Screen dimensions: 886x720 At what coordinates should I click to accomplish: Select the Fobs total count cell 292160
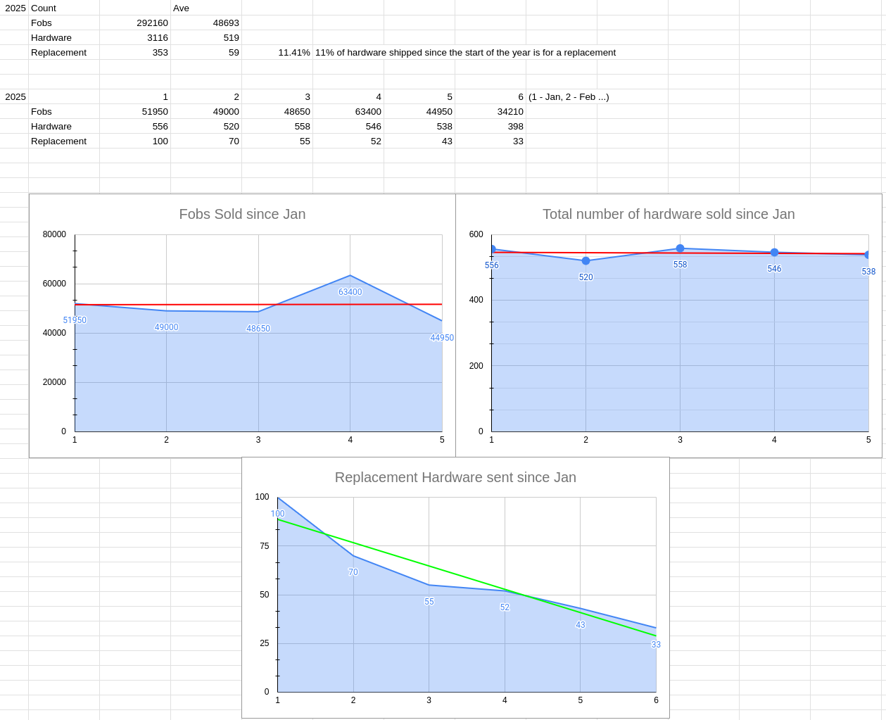pyautogui.click(x=135, y=23)
